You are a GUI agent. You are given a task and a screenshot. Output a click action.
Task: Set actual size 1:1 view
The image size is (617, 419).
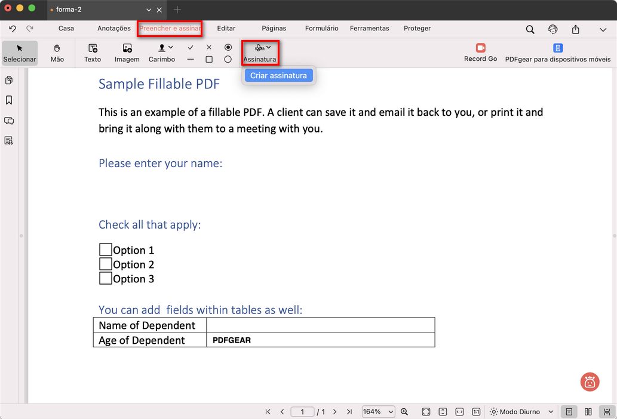click(476, 411)
